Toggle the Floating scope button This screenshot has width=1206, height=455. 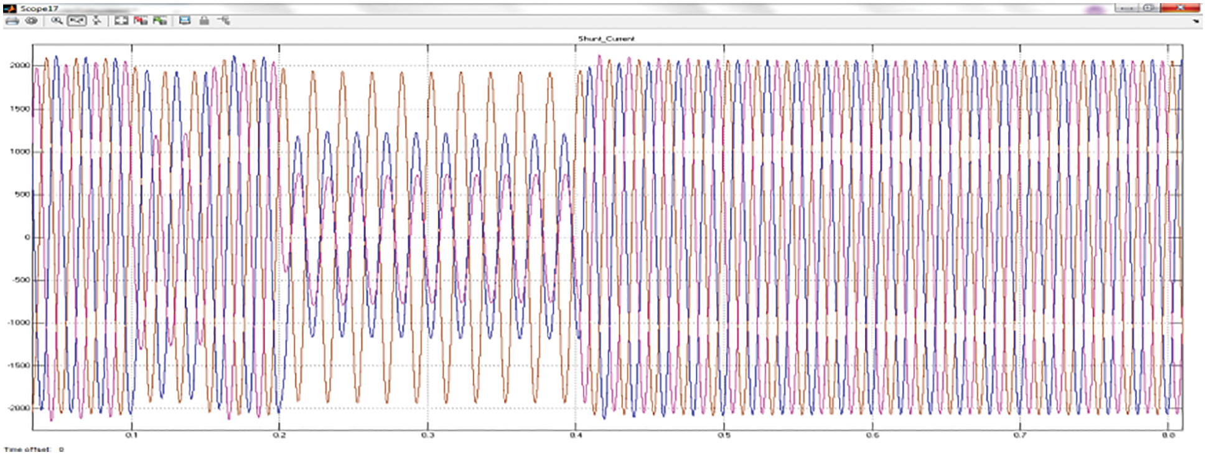185,21
